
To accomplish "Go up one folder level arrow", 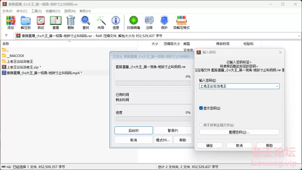I will 6,35.
